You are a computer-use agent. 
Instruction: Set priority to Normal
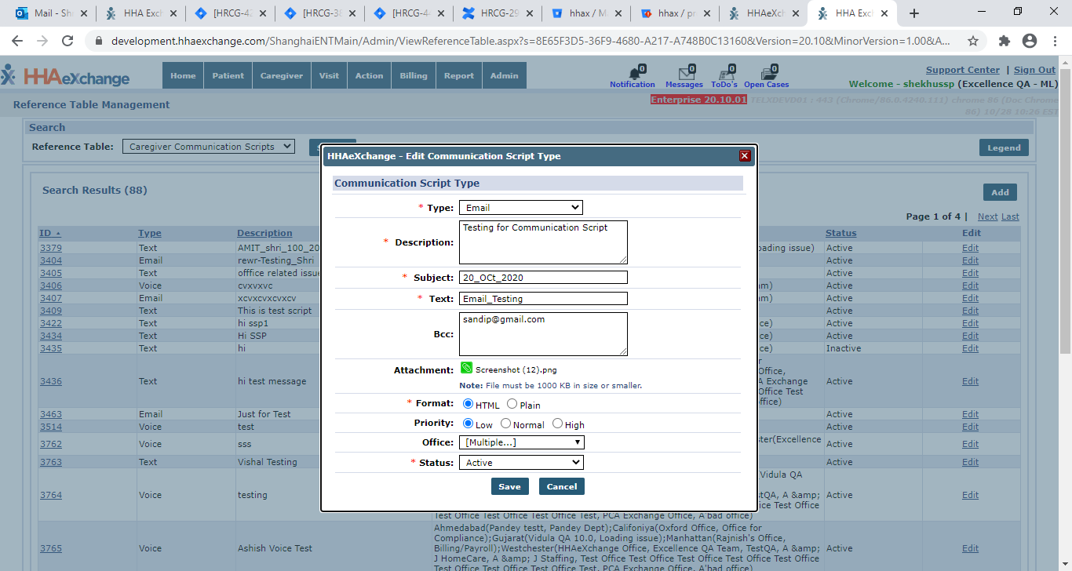click(x=505, y=424)
